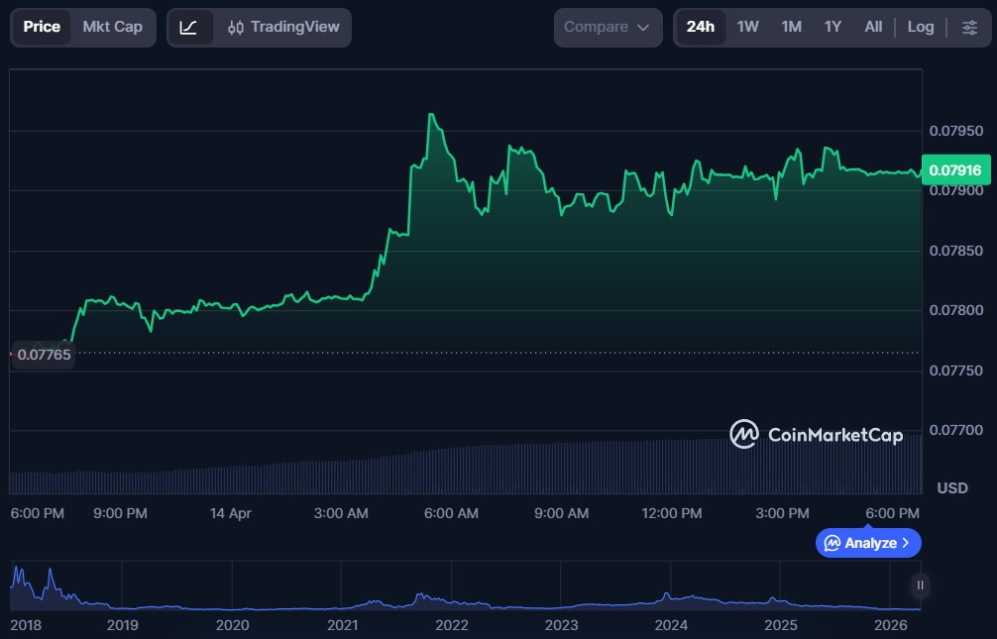Click the 6:00 AM price peak on chart
The image size is (997, 639).
click(431, 115)
